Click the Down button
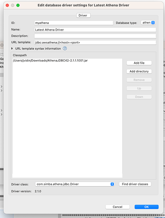165x218 pixels. (139, 97)
